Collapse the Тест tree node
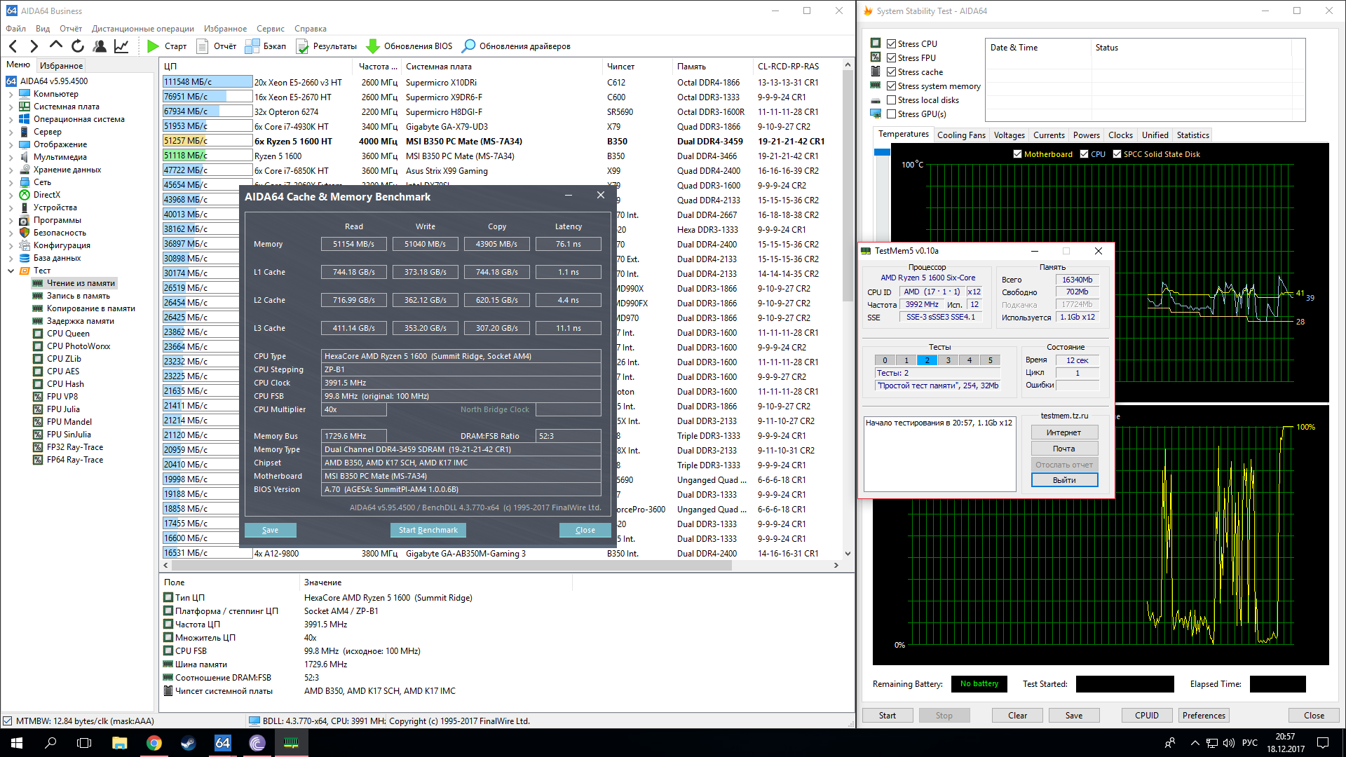Viewport: 1346px width, 757px height. tap(11, 271)
